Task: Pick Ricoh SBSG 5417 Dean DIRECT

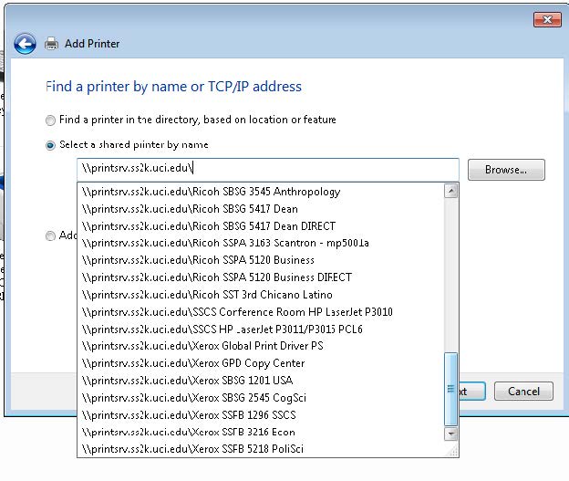Action: pyautogui.click(x=208, y=225)
